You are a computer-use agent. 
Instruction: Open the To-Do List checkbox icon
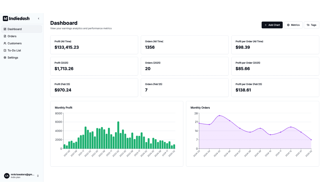coord(5,51)
